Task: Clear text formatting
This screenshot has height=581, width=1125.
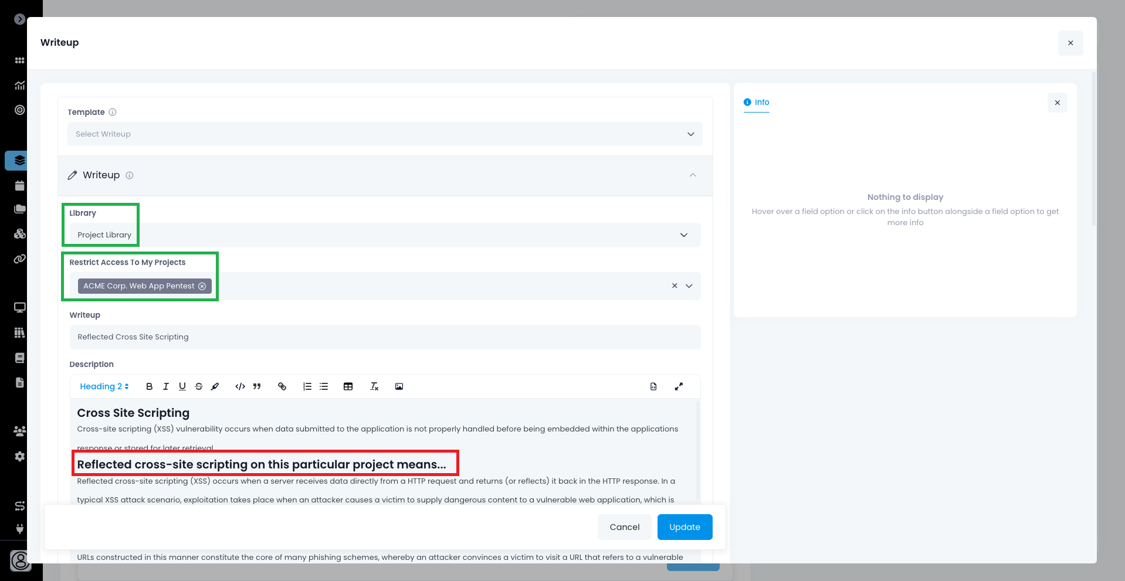Action: pos(374,386)
